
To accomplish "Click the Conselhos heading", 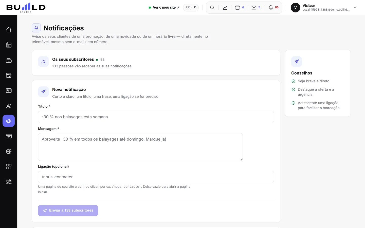I will click(302, 73).
